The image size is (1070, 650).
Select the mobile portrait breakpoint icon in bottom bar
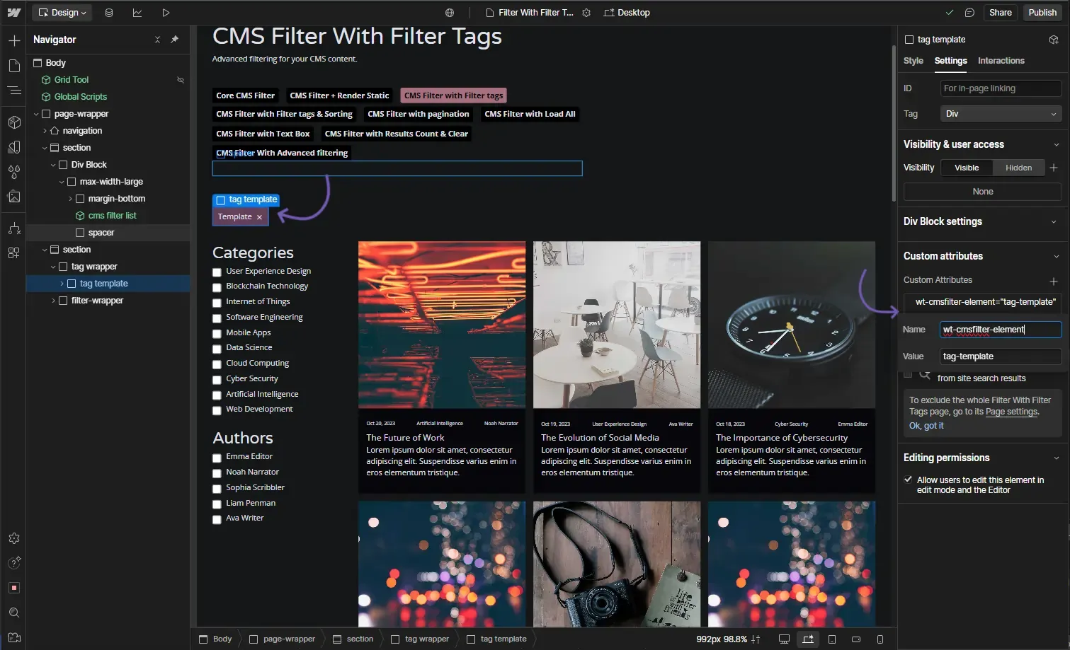(x=880, y=639)
